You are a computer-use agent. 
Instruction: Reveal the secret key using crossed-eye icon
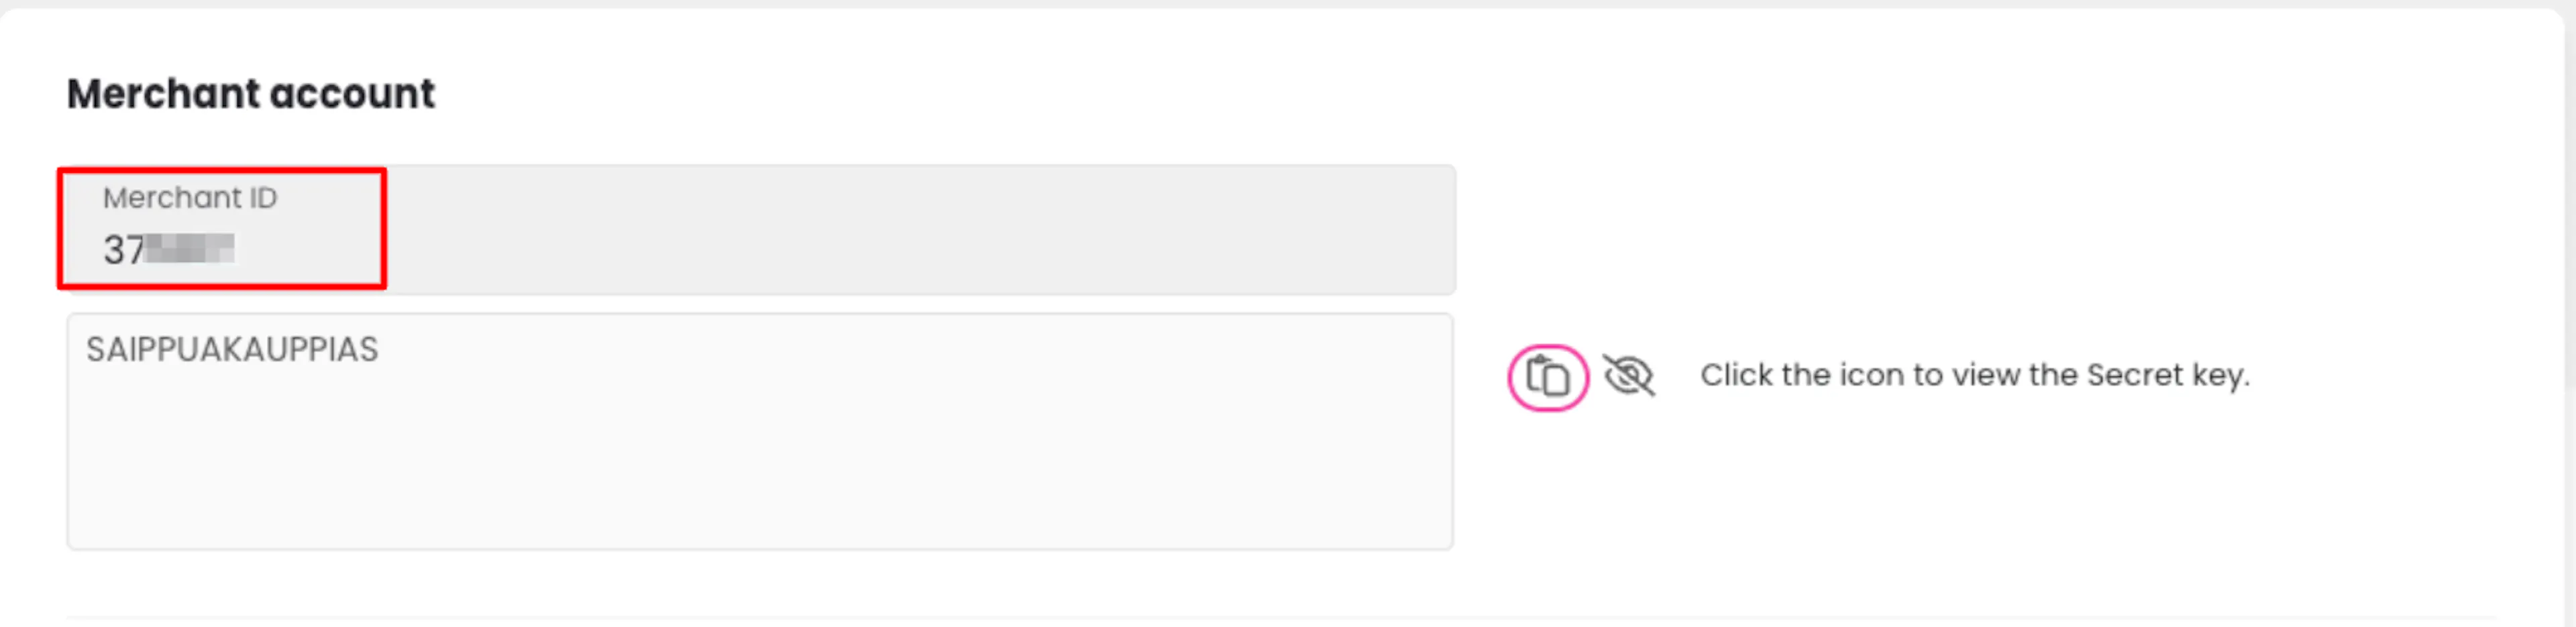click(x=1629, y=376)
